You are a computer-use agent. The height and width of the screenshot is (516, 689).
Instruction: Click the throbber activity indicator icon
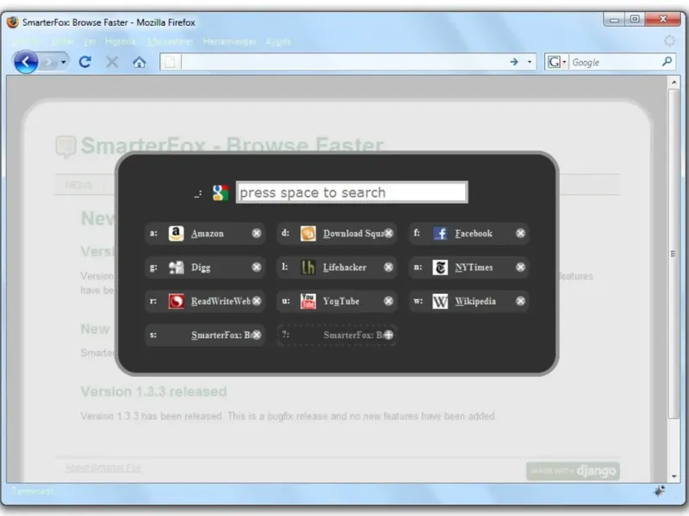click(669, 40)
